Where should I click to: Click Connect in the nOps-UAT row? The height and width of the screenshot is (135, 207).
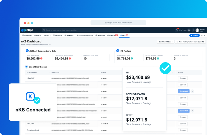[x=183, y=78]
